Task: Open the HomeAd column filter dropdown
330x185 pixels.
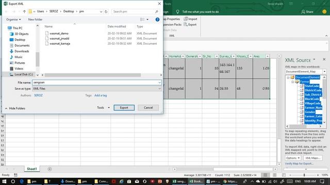Action: point(183,56)
